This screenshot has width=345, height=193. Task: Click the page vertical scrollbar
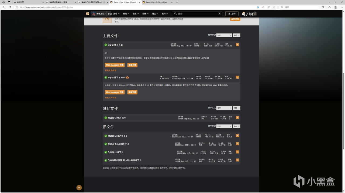343,111
